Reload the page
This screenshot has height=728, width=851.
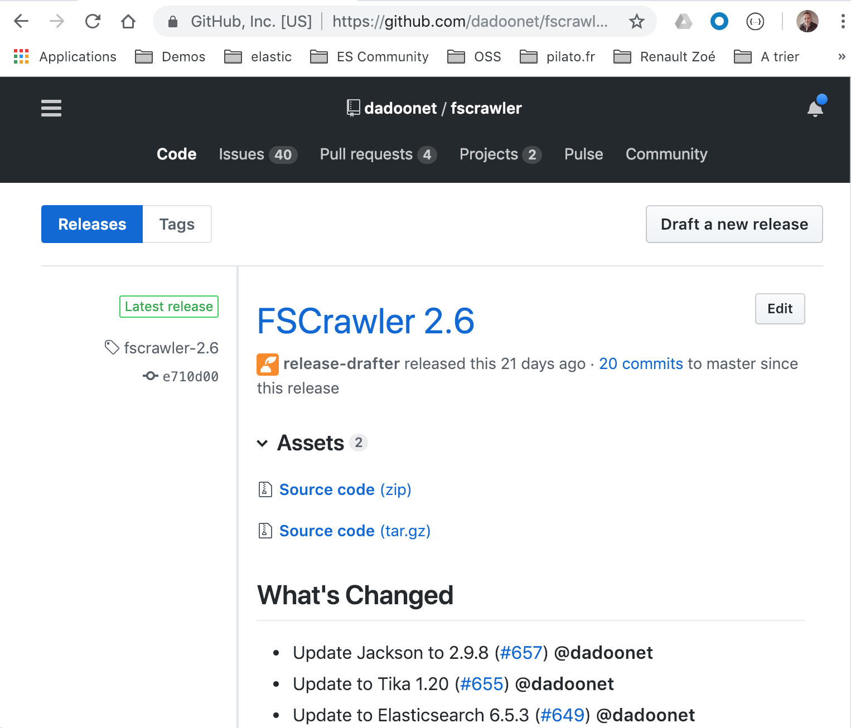tap(93, 21)
